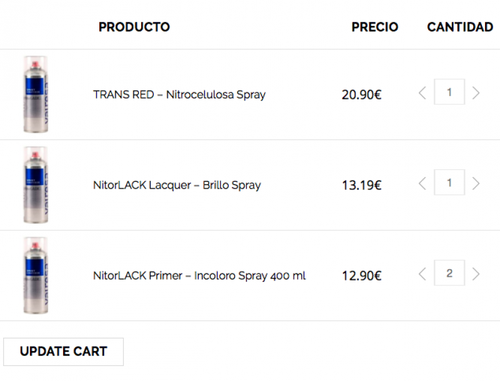This screenshot has width=500, height=381.
Task: Click the Primer Incoloro spray can thumbnail
Action: [35, 275]
